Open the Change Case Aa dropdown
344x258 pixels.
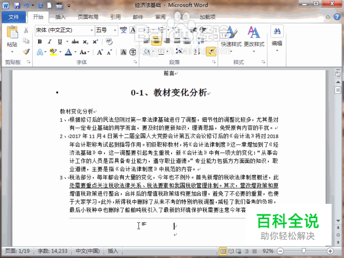(85, 52)
